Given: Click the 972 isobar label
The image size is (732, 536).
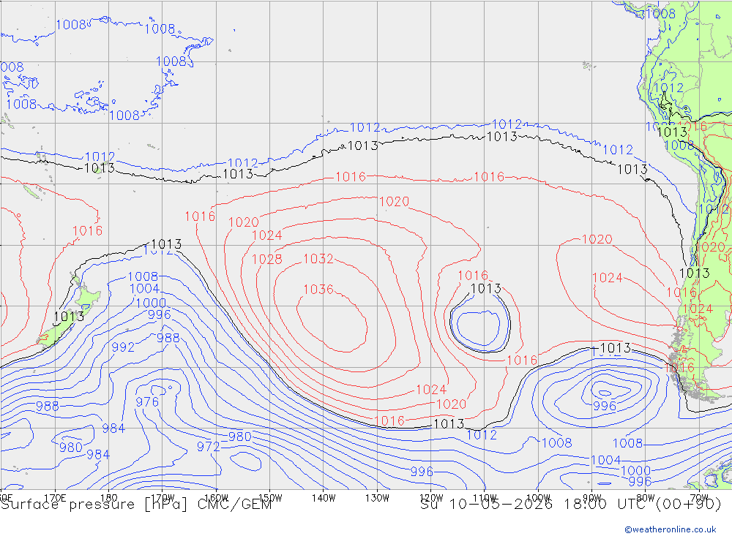Looking at the screenshot, I should (x=208, y=447).
